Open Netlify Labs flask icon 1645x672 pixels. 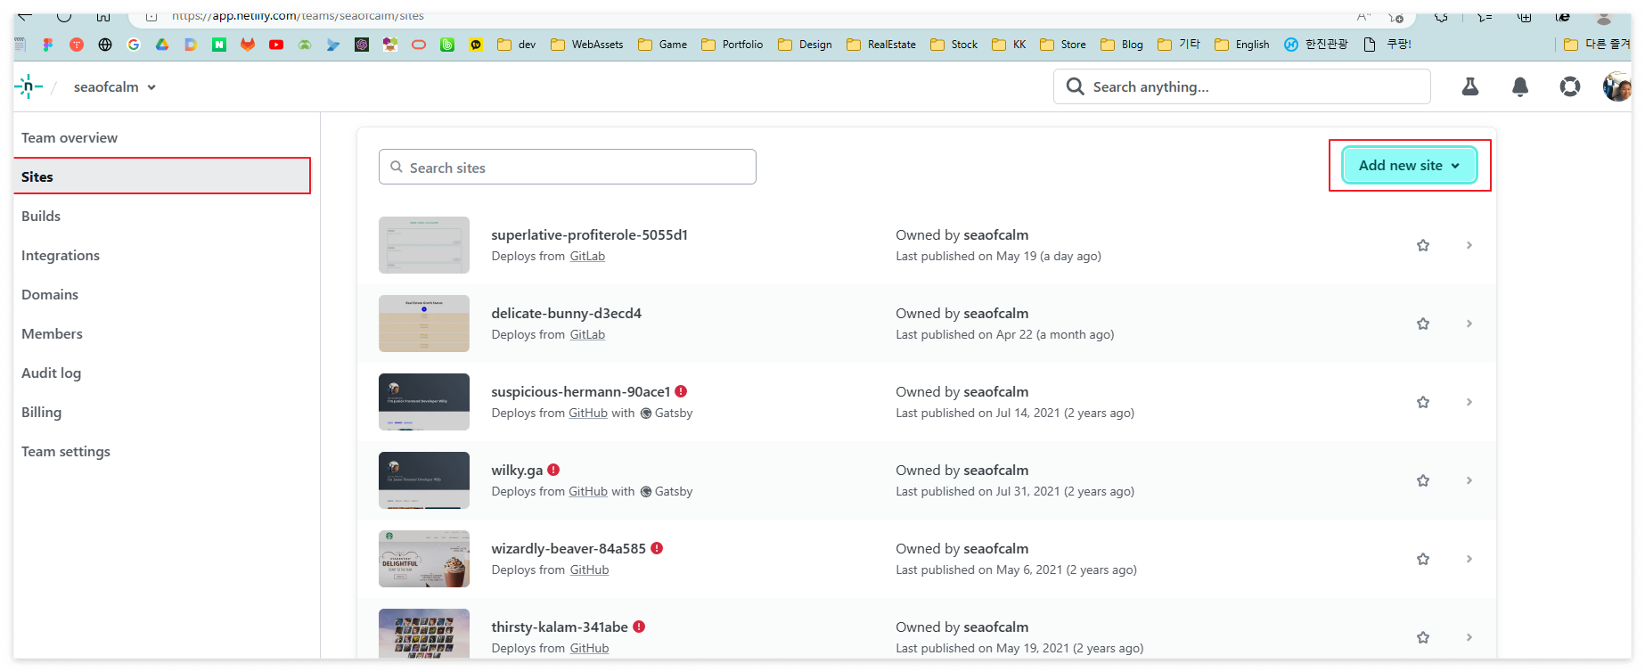pyautogui.click(x=1470, y=86)
